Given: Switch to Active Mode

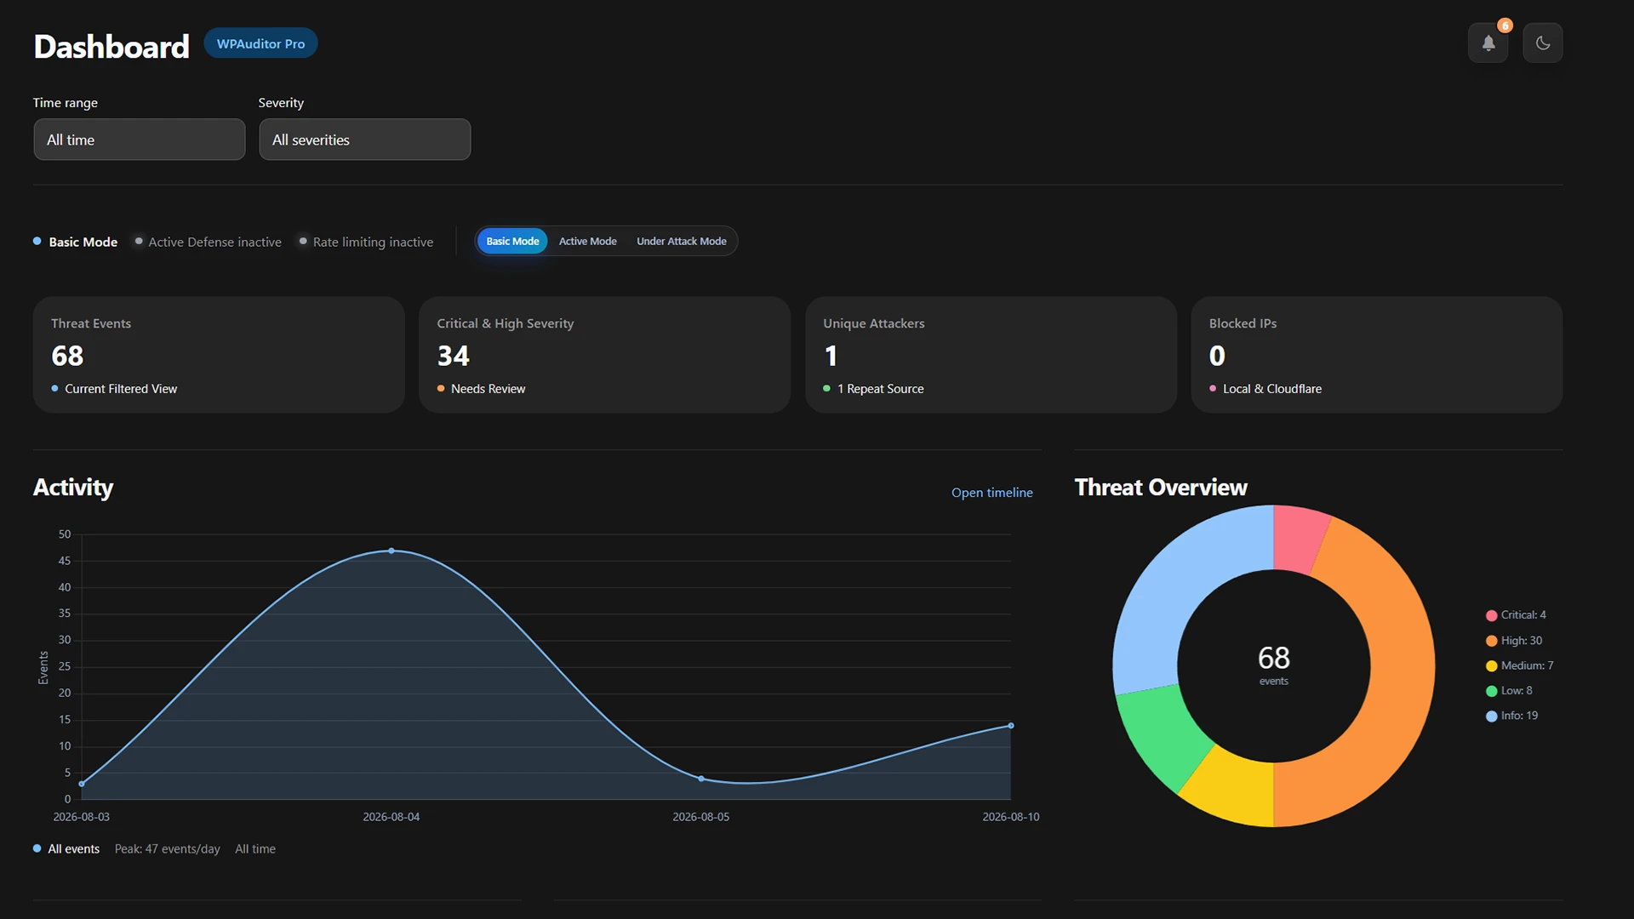Looking at the screenshot, I should point(587,242).
